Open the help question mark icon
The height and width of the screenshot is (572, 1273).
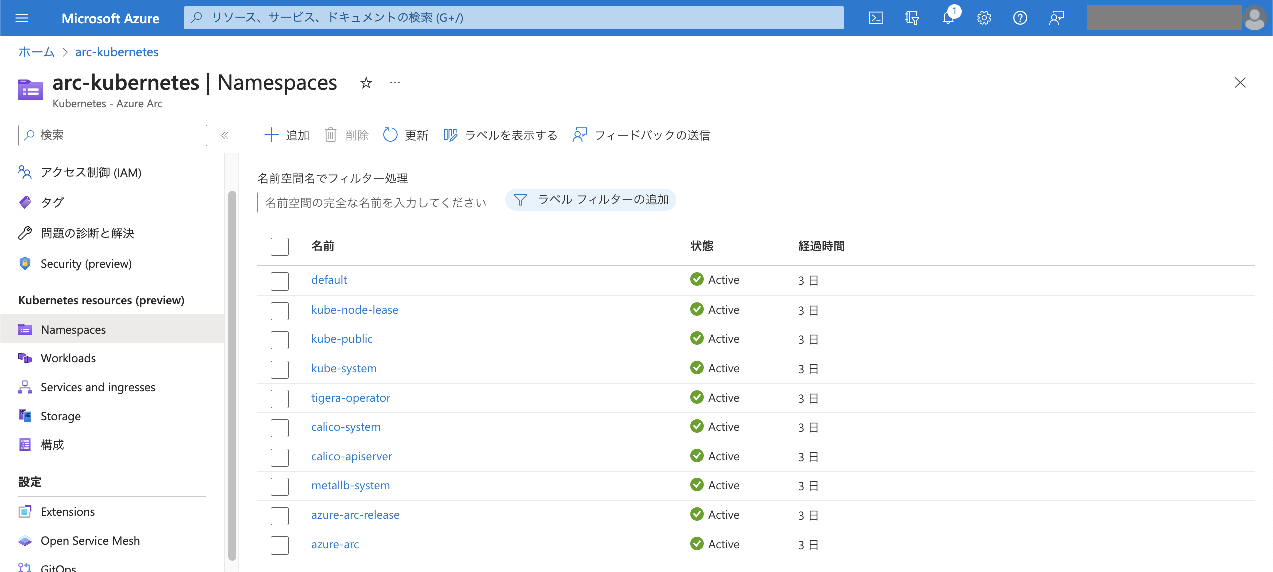pos(1020,18)
